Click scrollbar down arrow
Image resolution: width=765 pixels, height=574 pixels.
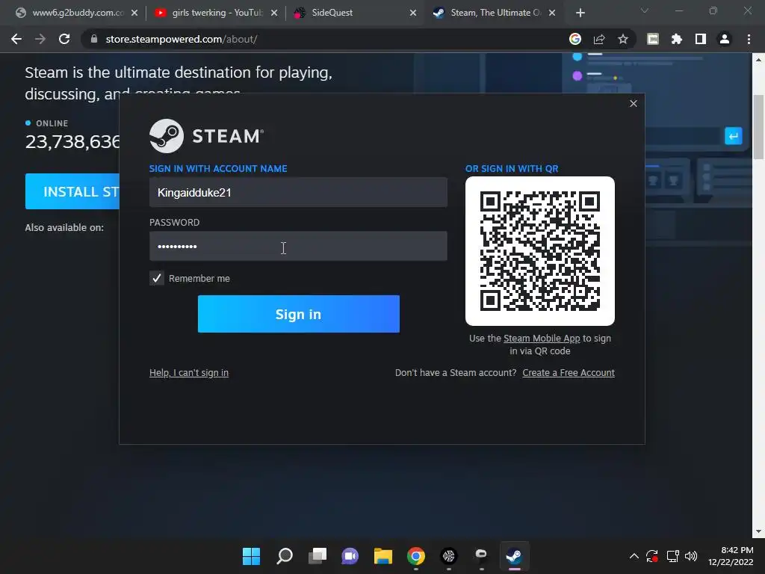click(x=758, y=531)
